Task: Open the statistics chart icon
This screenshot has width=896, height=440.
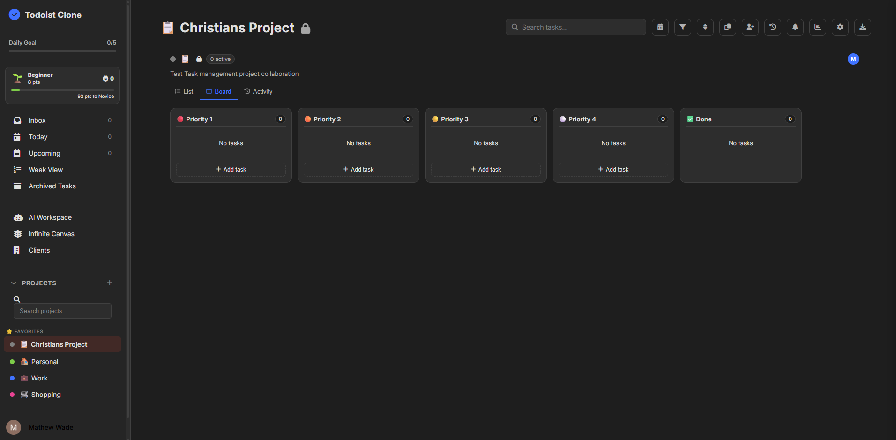Action: tap(818, 27)
